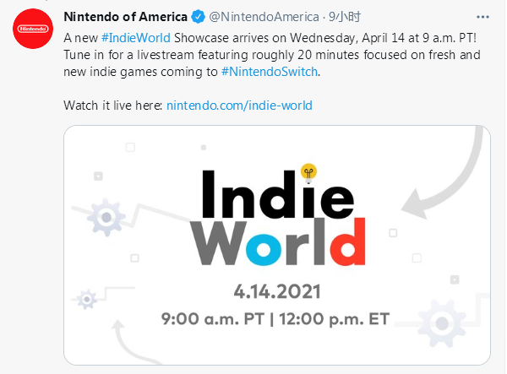Screen dimensions: 507x374
Task: Click the blue verified checkmark badge
Action: (x=198, y=17)
